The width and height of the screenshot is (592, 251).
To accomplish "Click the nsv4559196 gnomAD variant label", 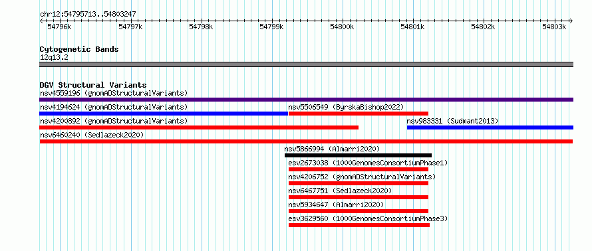I will click(x=114, y=93).
